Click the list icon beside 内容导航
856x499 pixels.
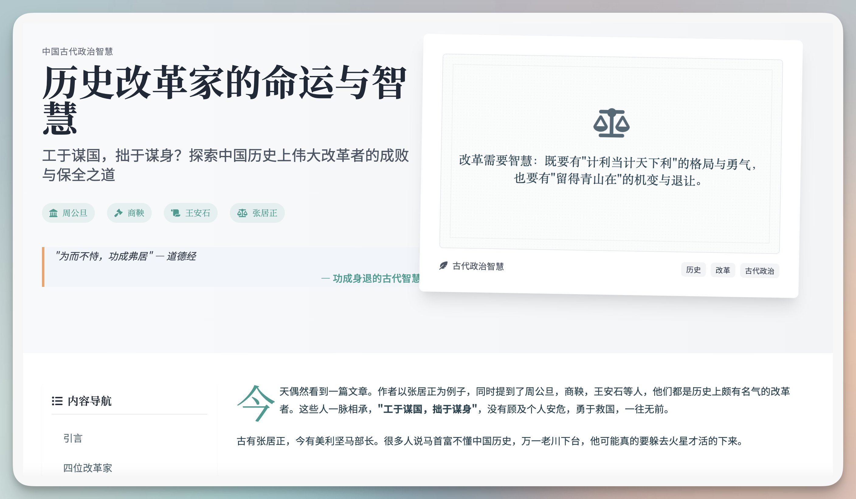pyautogui.click(x=57, y=401)
